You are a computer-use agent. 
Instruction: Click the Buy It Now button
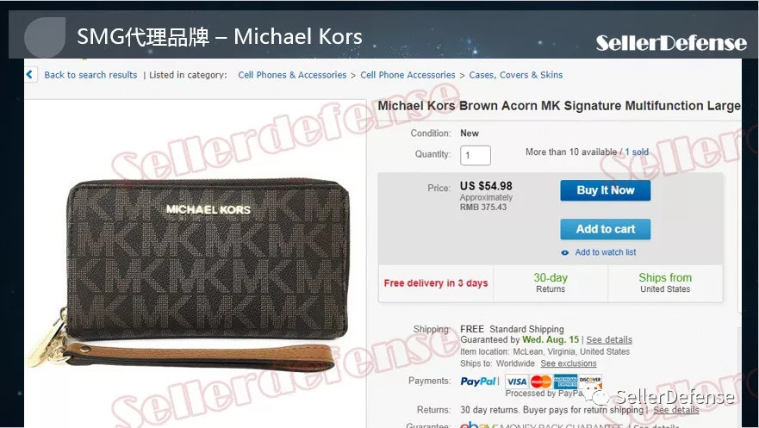[606, 190]
